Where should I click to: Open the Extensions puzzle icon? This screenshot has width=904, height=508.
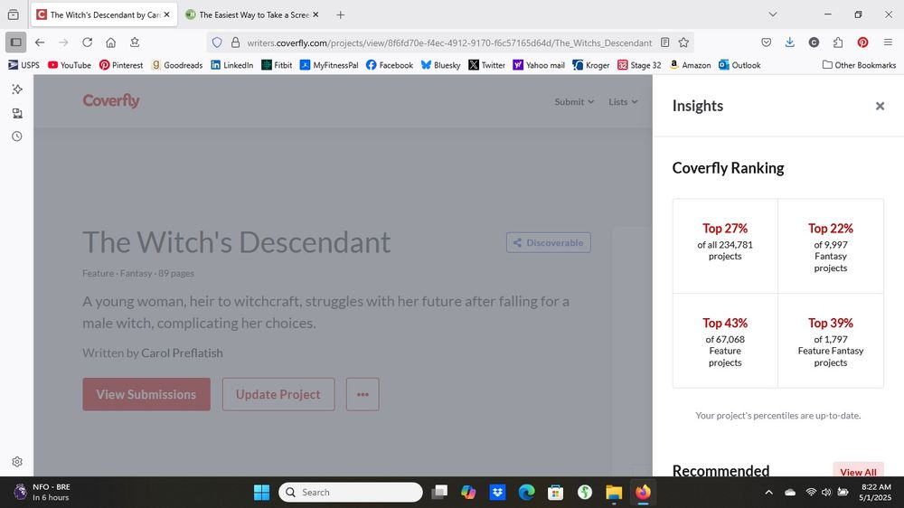coord(838,42)
